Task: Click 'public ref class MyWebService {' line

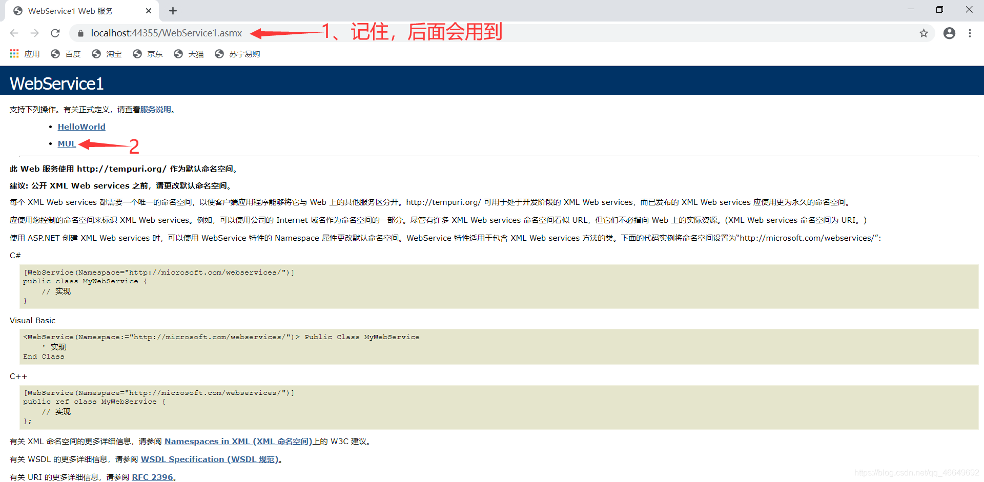Action: pyautogui.click(x=94, y=402)
